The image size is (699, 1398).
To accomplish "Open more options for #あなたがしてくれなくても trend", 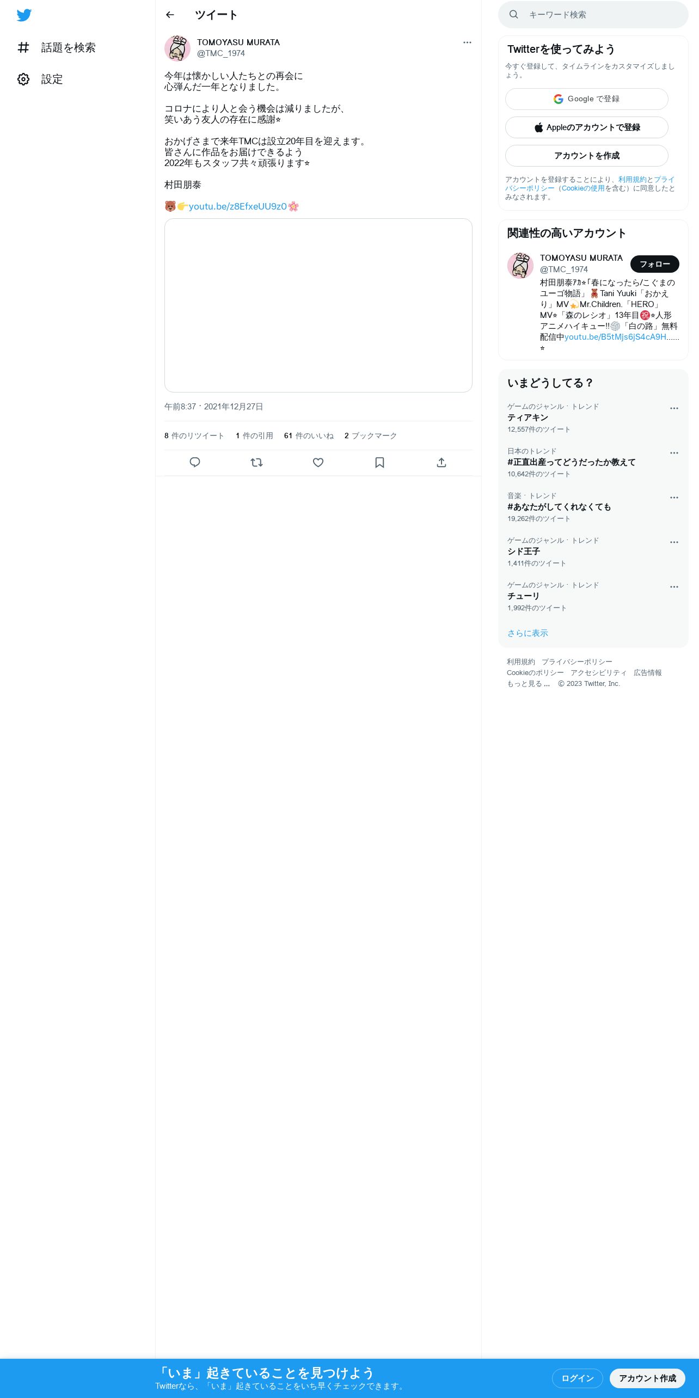I will coord(674,498).
